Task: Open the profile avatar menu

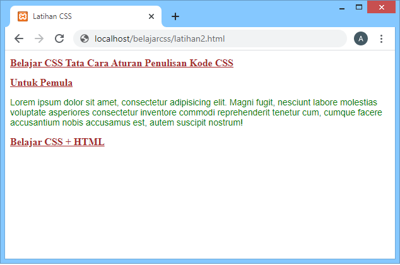Action: (x=360, y=38)
